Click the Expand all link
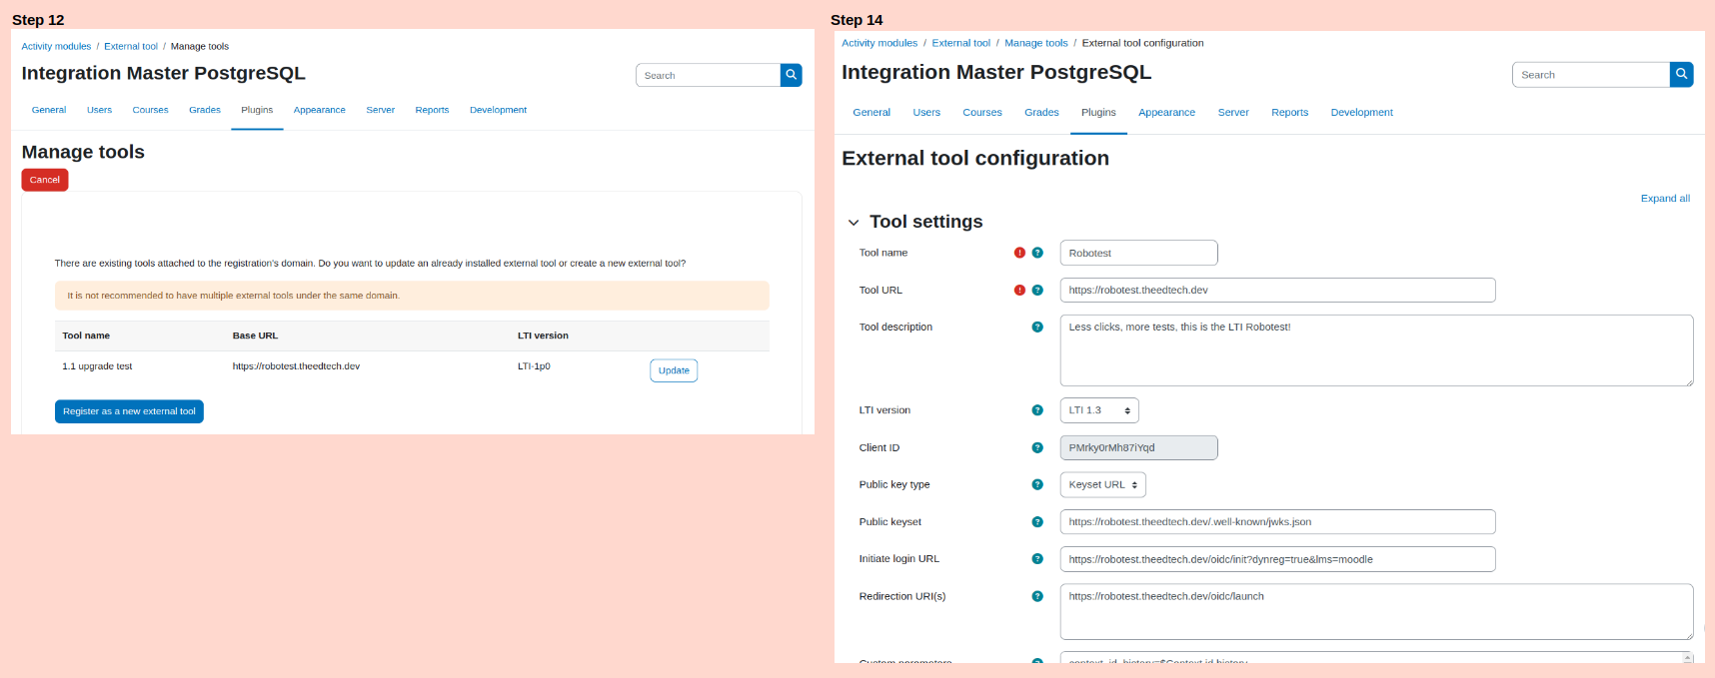The width and height of the screenshot is (1715, 678). [1665, 199]
